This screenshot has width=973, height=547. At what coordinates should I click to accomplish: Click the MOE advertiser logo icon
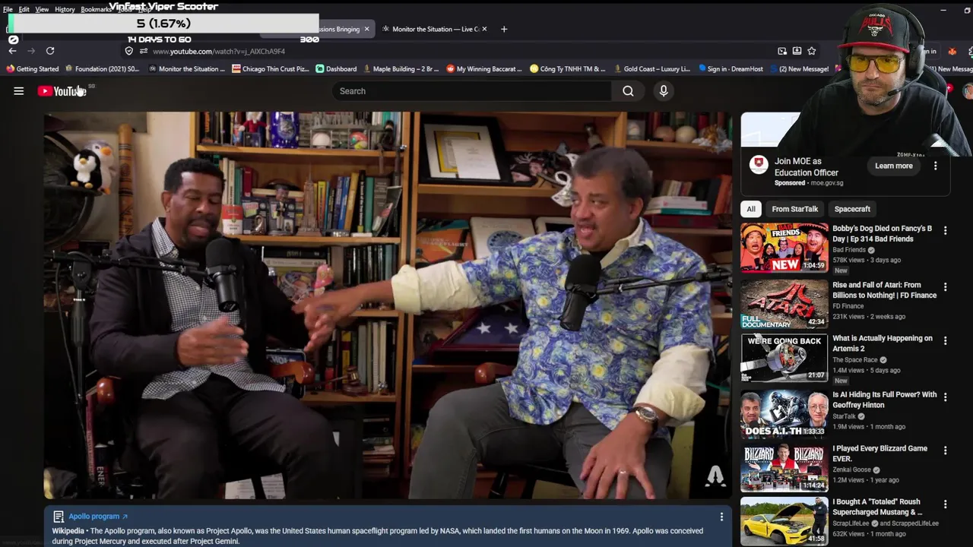point(759,165)
